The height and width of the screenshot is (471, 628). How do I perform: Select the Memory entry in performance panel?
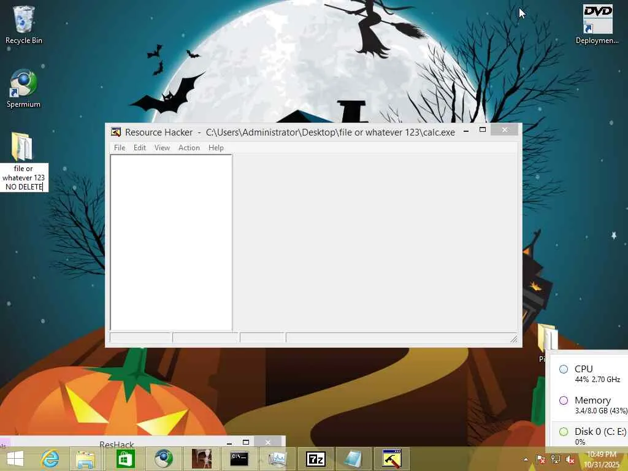click(x=591, y=405)
